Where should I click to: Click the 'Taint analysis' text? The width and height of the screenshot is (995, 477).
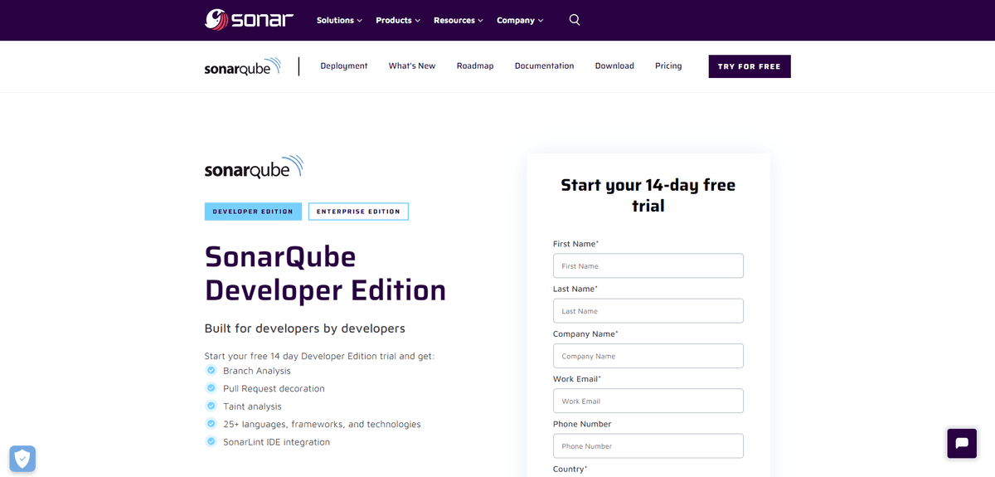coord(252,406)
